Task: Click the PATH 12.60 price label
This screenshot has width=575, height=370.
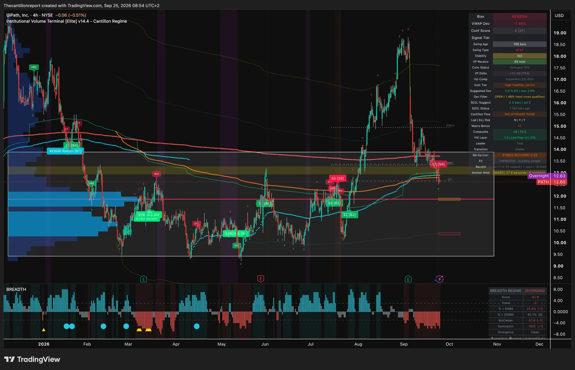Action: [x=552, y=182]
